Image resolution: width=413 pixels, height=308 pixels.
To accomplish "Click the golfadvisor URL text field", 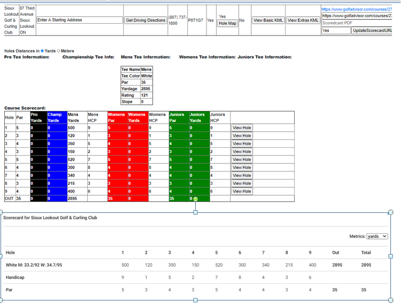I will (x=357, y=16).
